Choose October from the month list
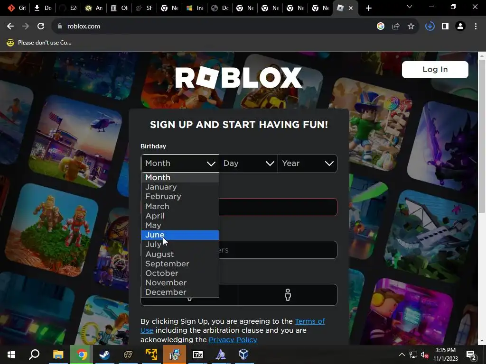The image size is (486, 364). point(180,273)
